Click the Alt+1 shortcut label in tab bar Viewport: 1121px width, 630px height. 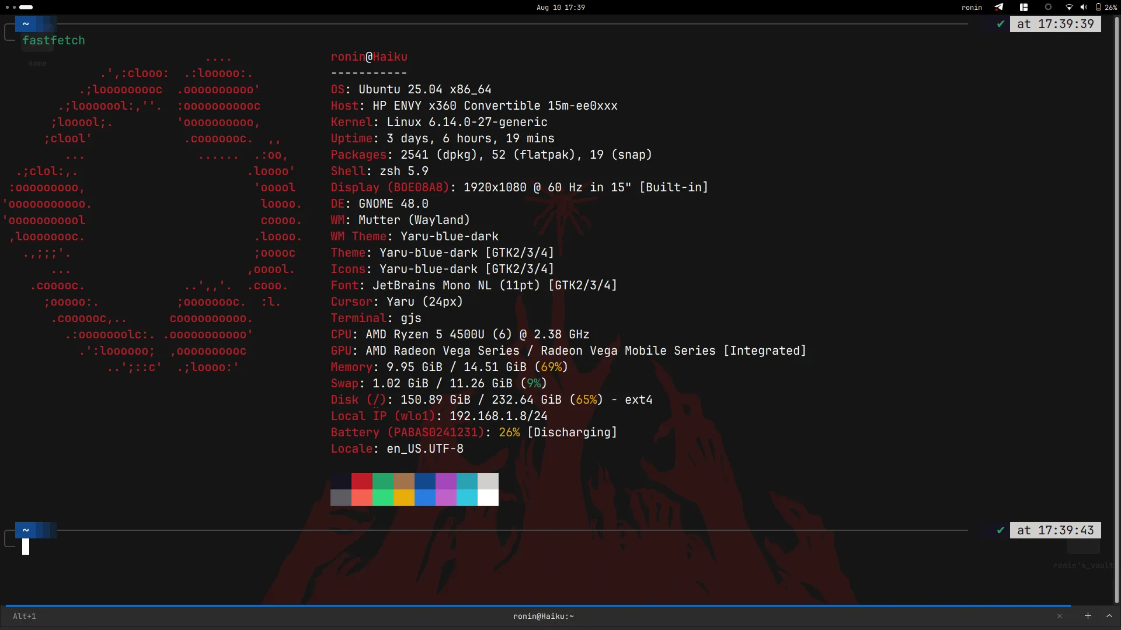coord(25,616)
